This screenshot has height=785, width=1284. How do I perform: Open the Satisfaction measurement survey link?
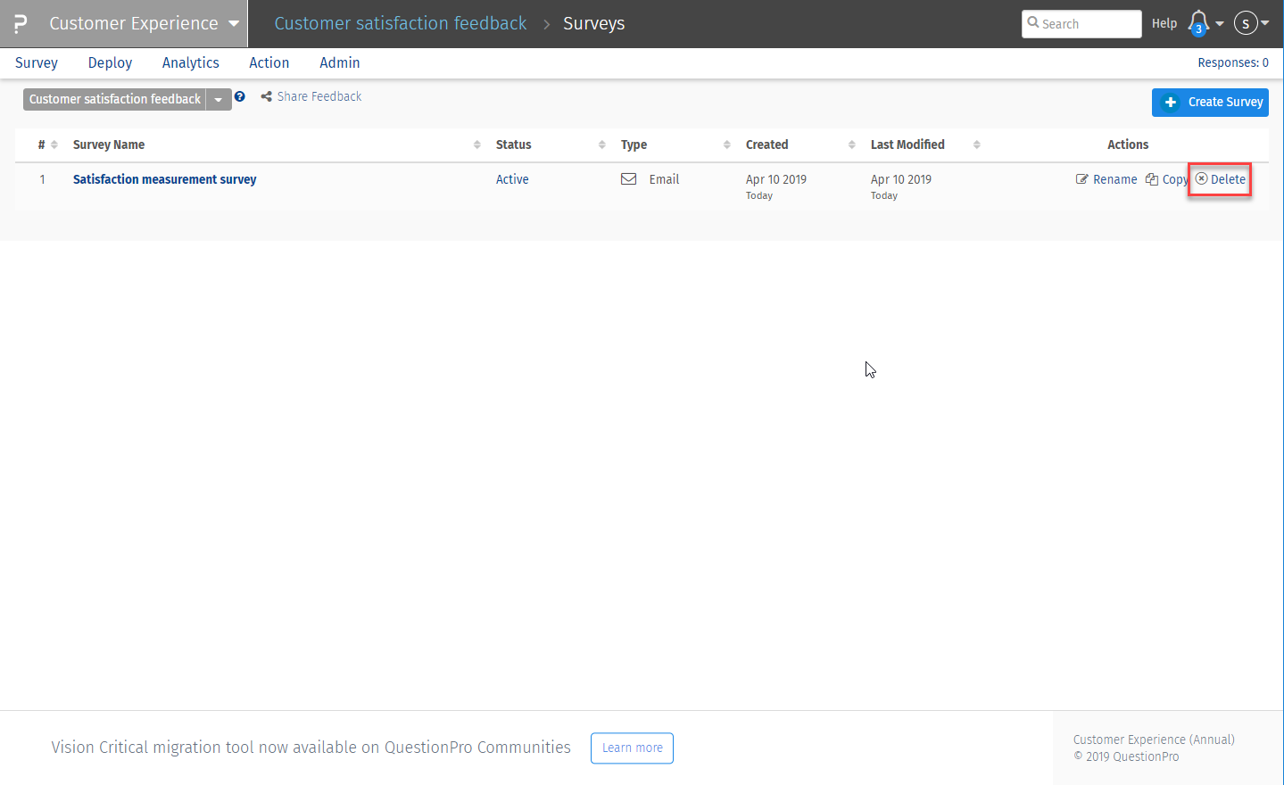(164, 179)
